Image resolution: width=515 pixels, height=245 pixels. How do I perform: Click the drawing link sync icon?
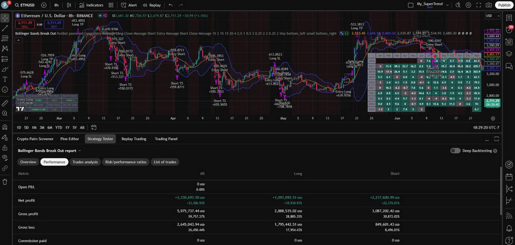[x=5, y=168]
